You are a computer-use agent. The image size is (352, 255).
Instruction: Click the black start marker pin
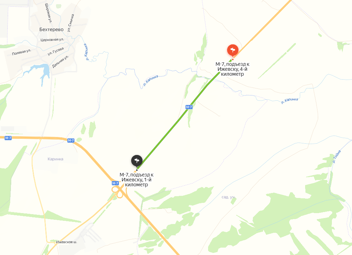pos(137,161)
